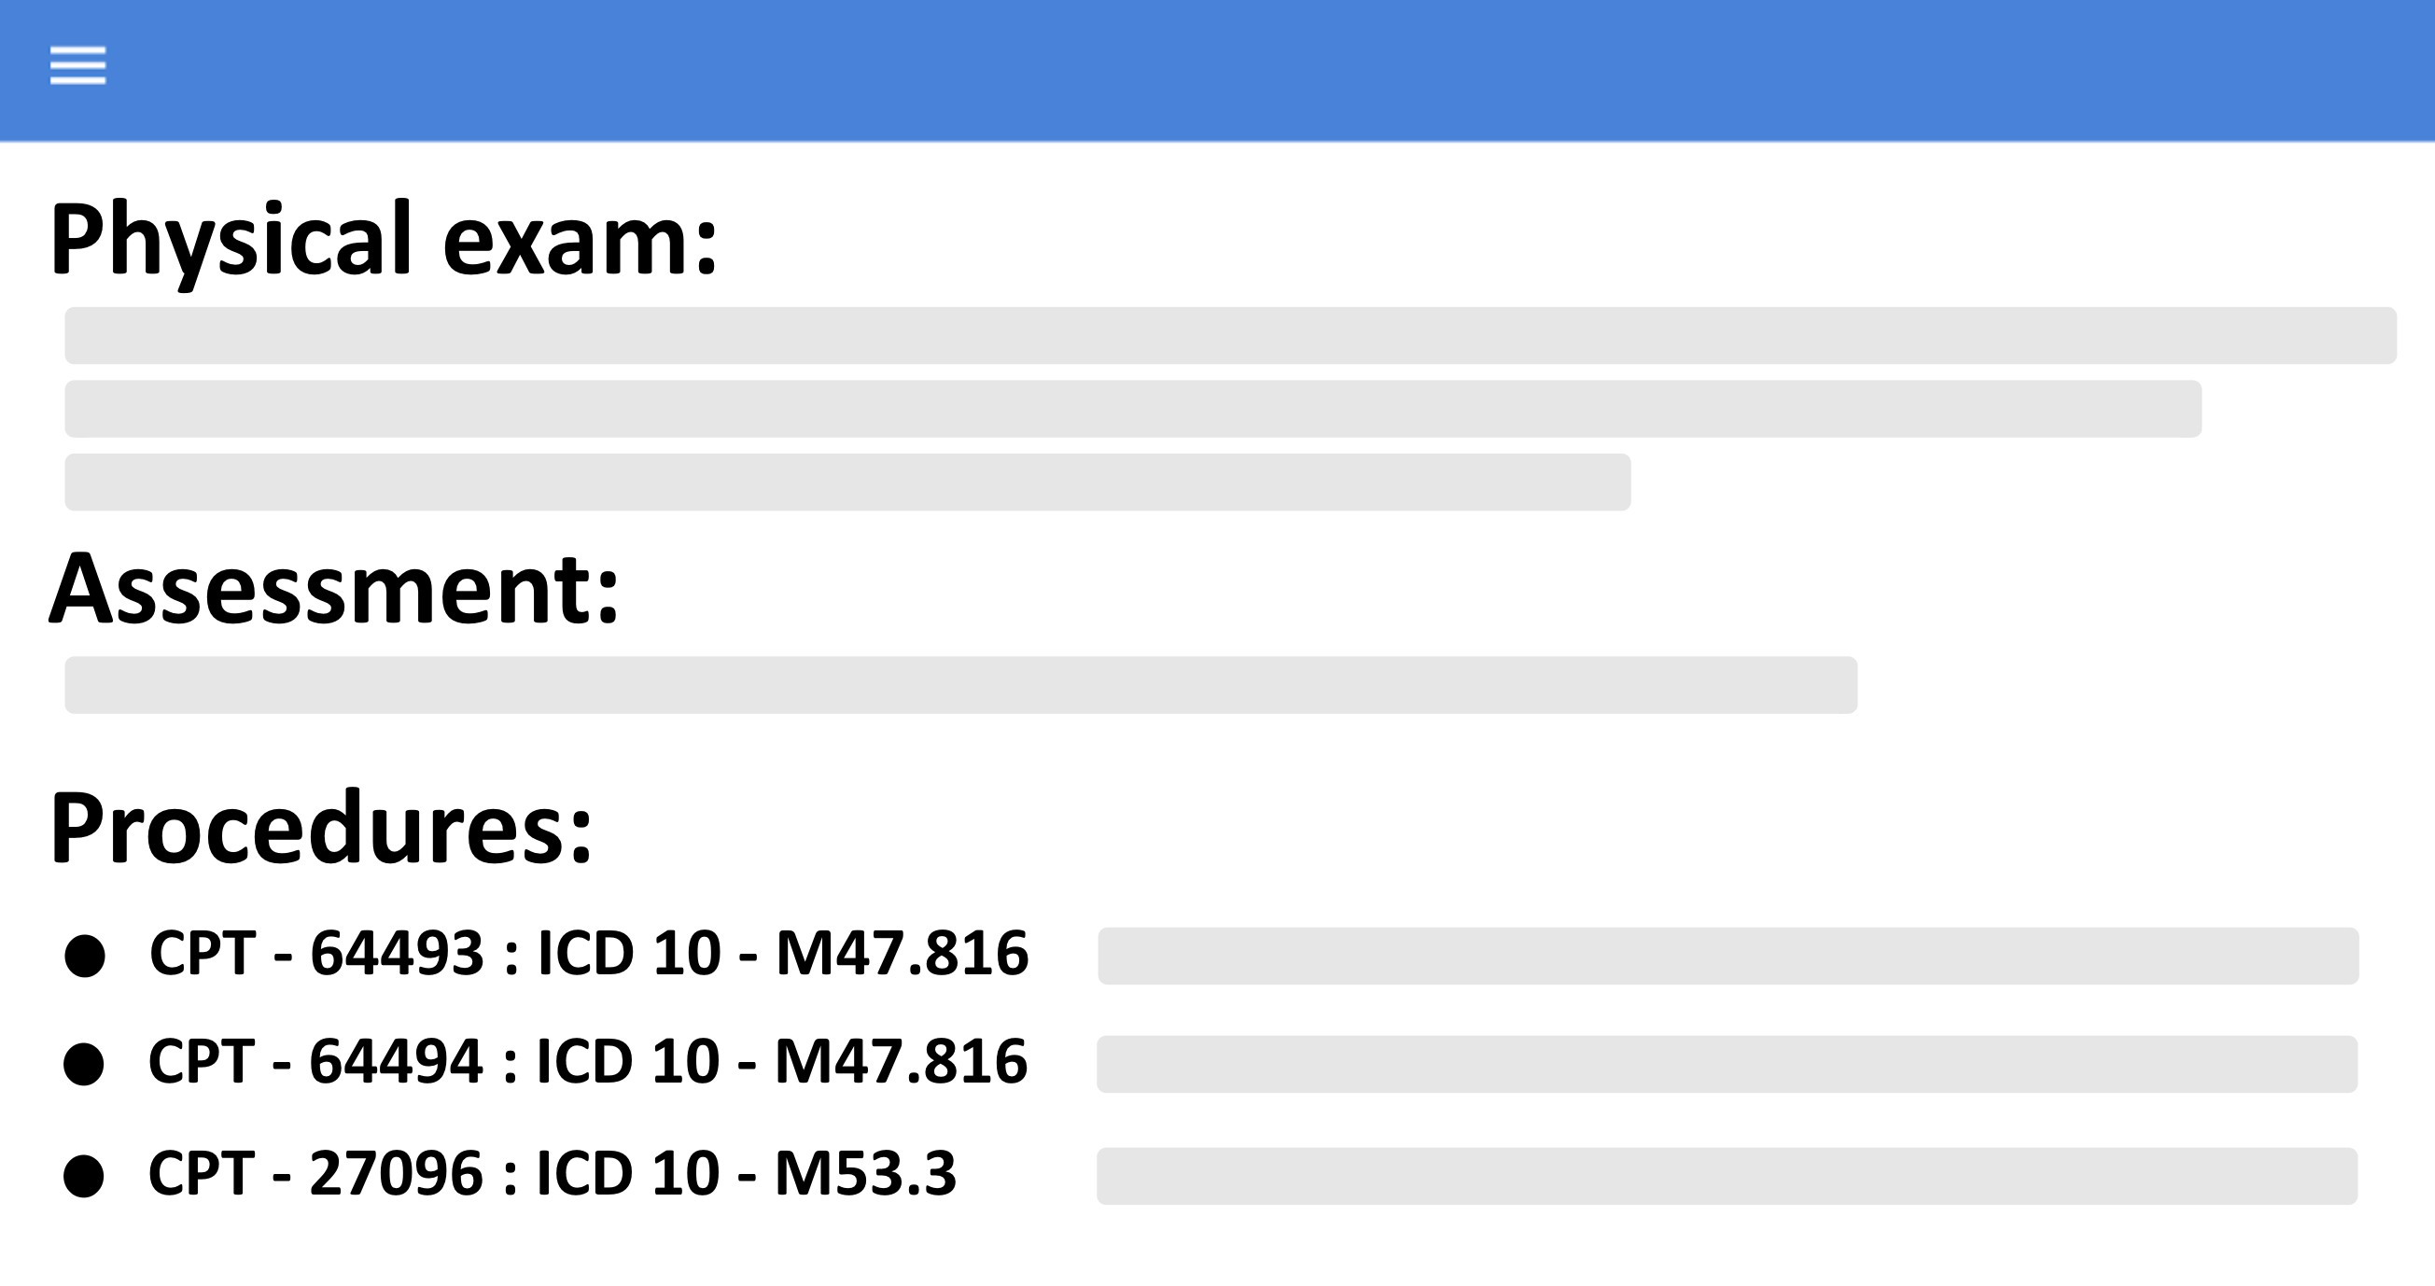
Task: Select bullet beside CPT 64494
Action: click(84, 1065)
